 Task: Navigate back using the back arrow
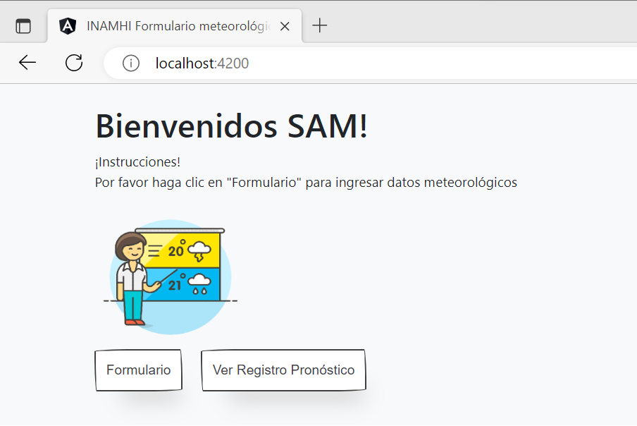(27, 63)
